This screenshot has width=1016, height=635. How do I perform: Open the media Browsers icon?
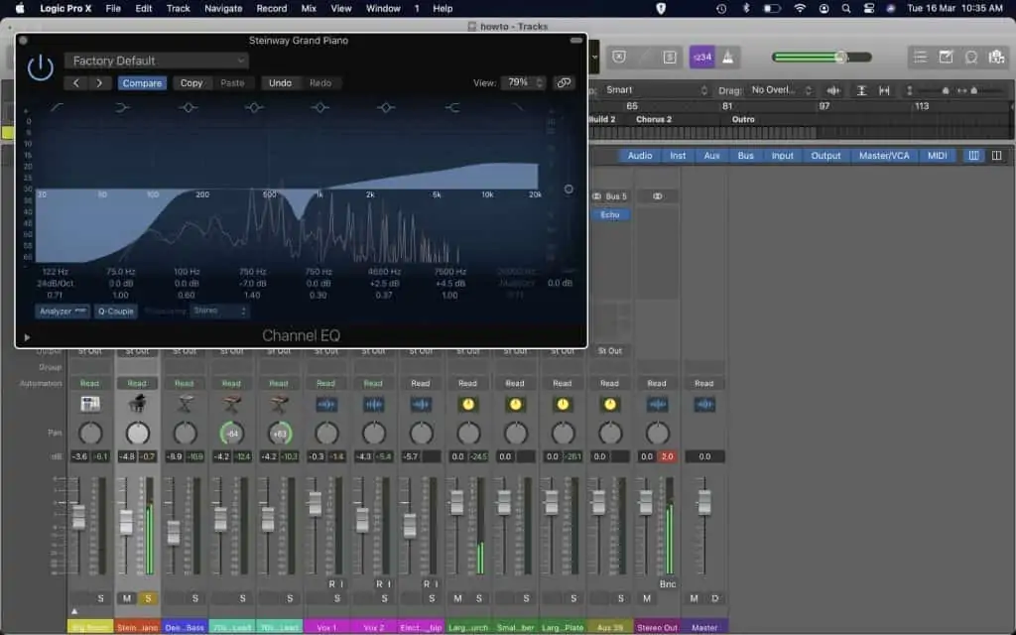pos(996,57)
